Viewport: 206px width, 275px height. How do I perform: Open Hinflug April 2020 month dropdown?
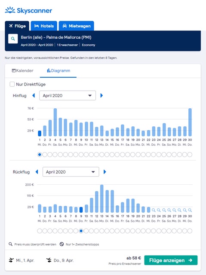(x=68, y=95)
